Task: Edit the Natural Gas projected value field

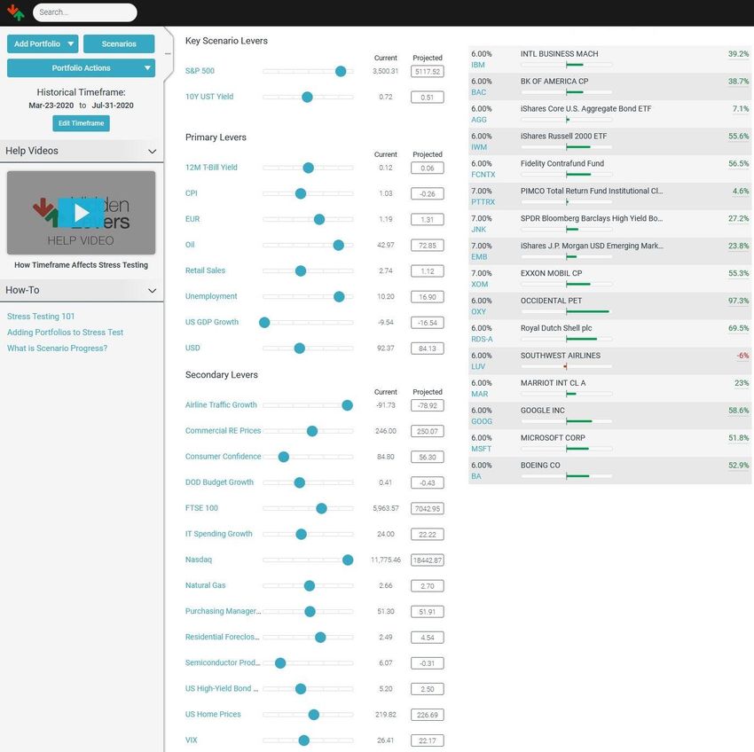Action: pyautogui.click(x=428, y=586)
